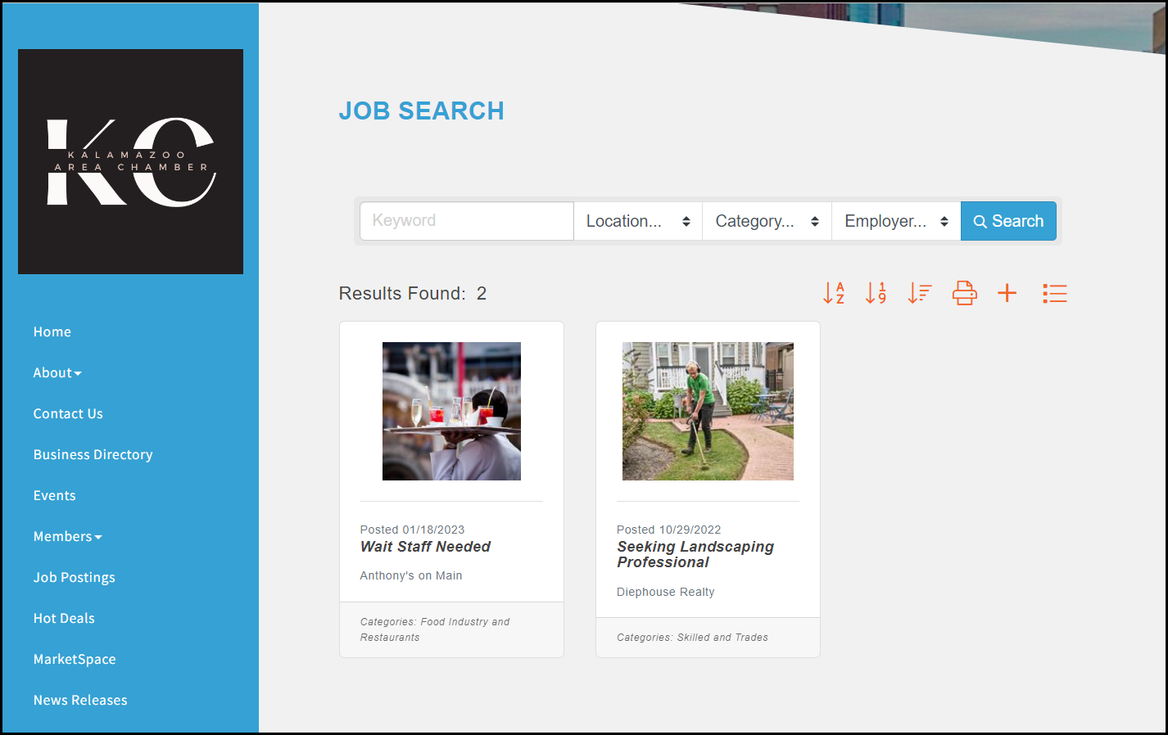
Task: Open News Releases page
Action: pos(80,701)
